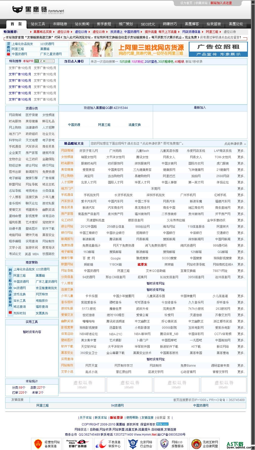Open the 网络110报警服务 badge

tap(173, 444)
